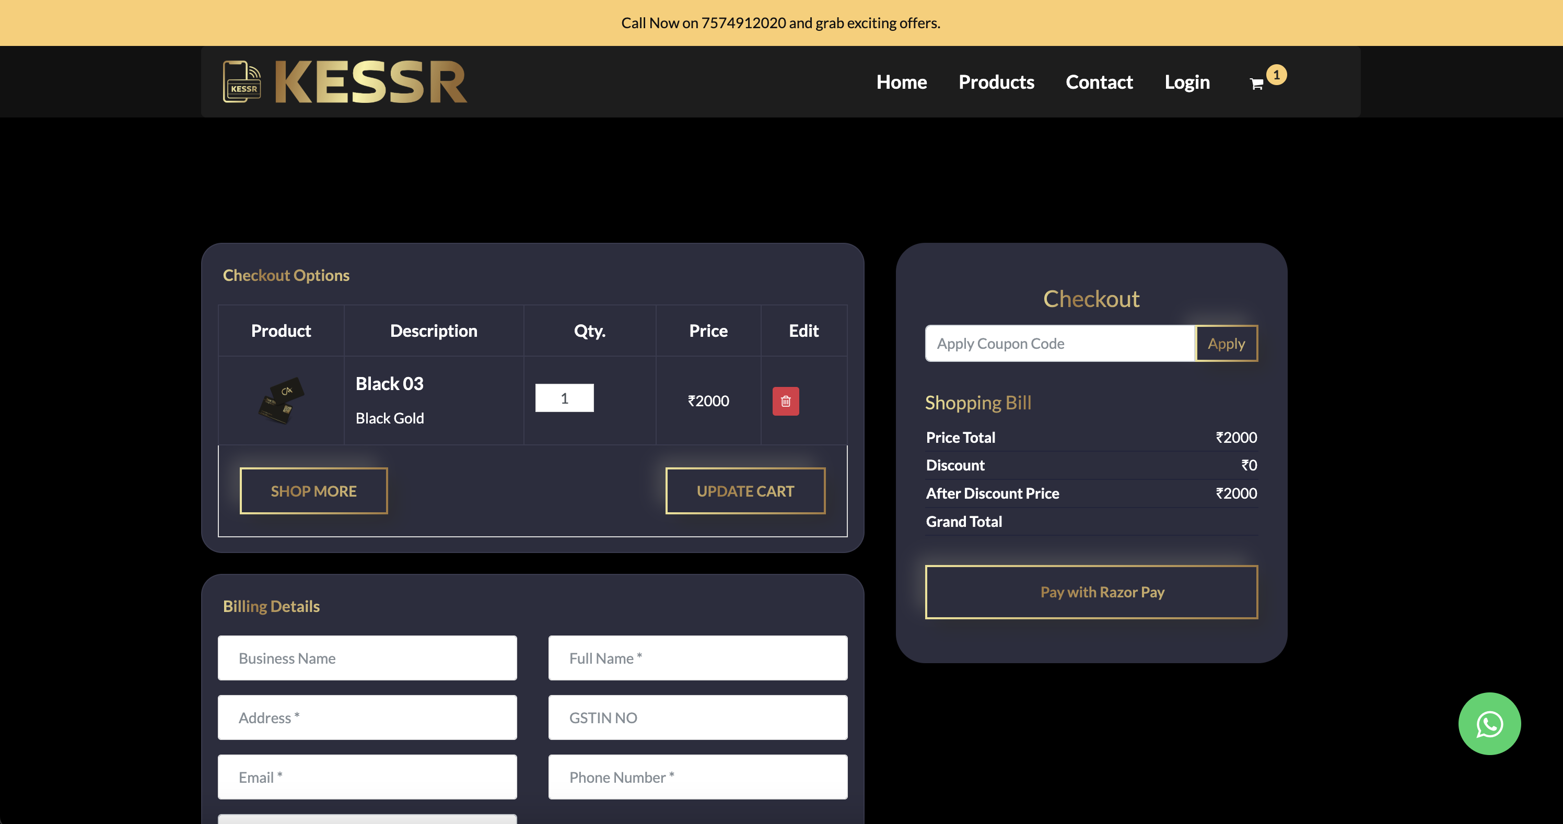
Task: Click the 'Product' column header
Action: (281, 331)
